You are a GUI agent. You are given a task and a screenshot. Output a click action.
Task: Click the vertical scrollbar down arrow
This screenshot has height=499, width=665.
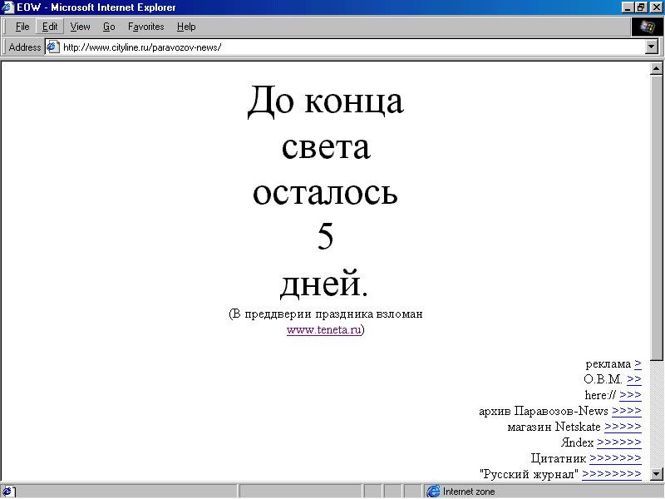(656, 473)
